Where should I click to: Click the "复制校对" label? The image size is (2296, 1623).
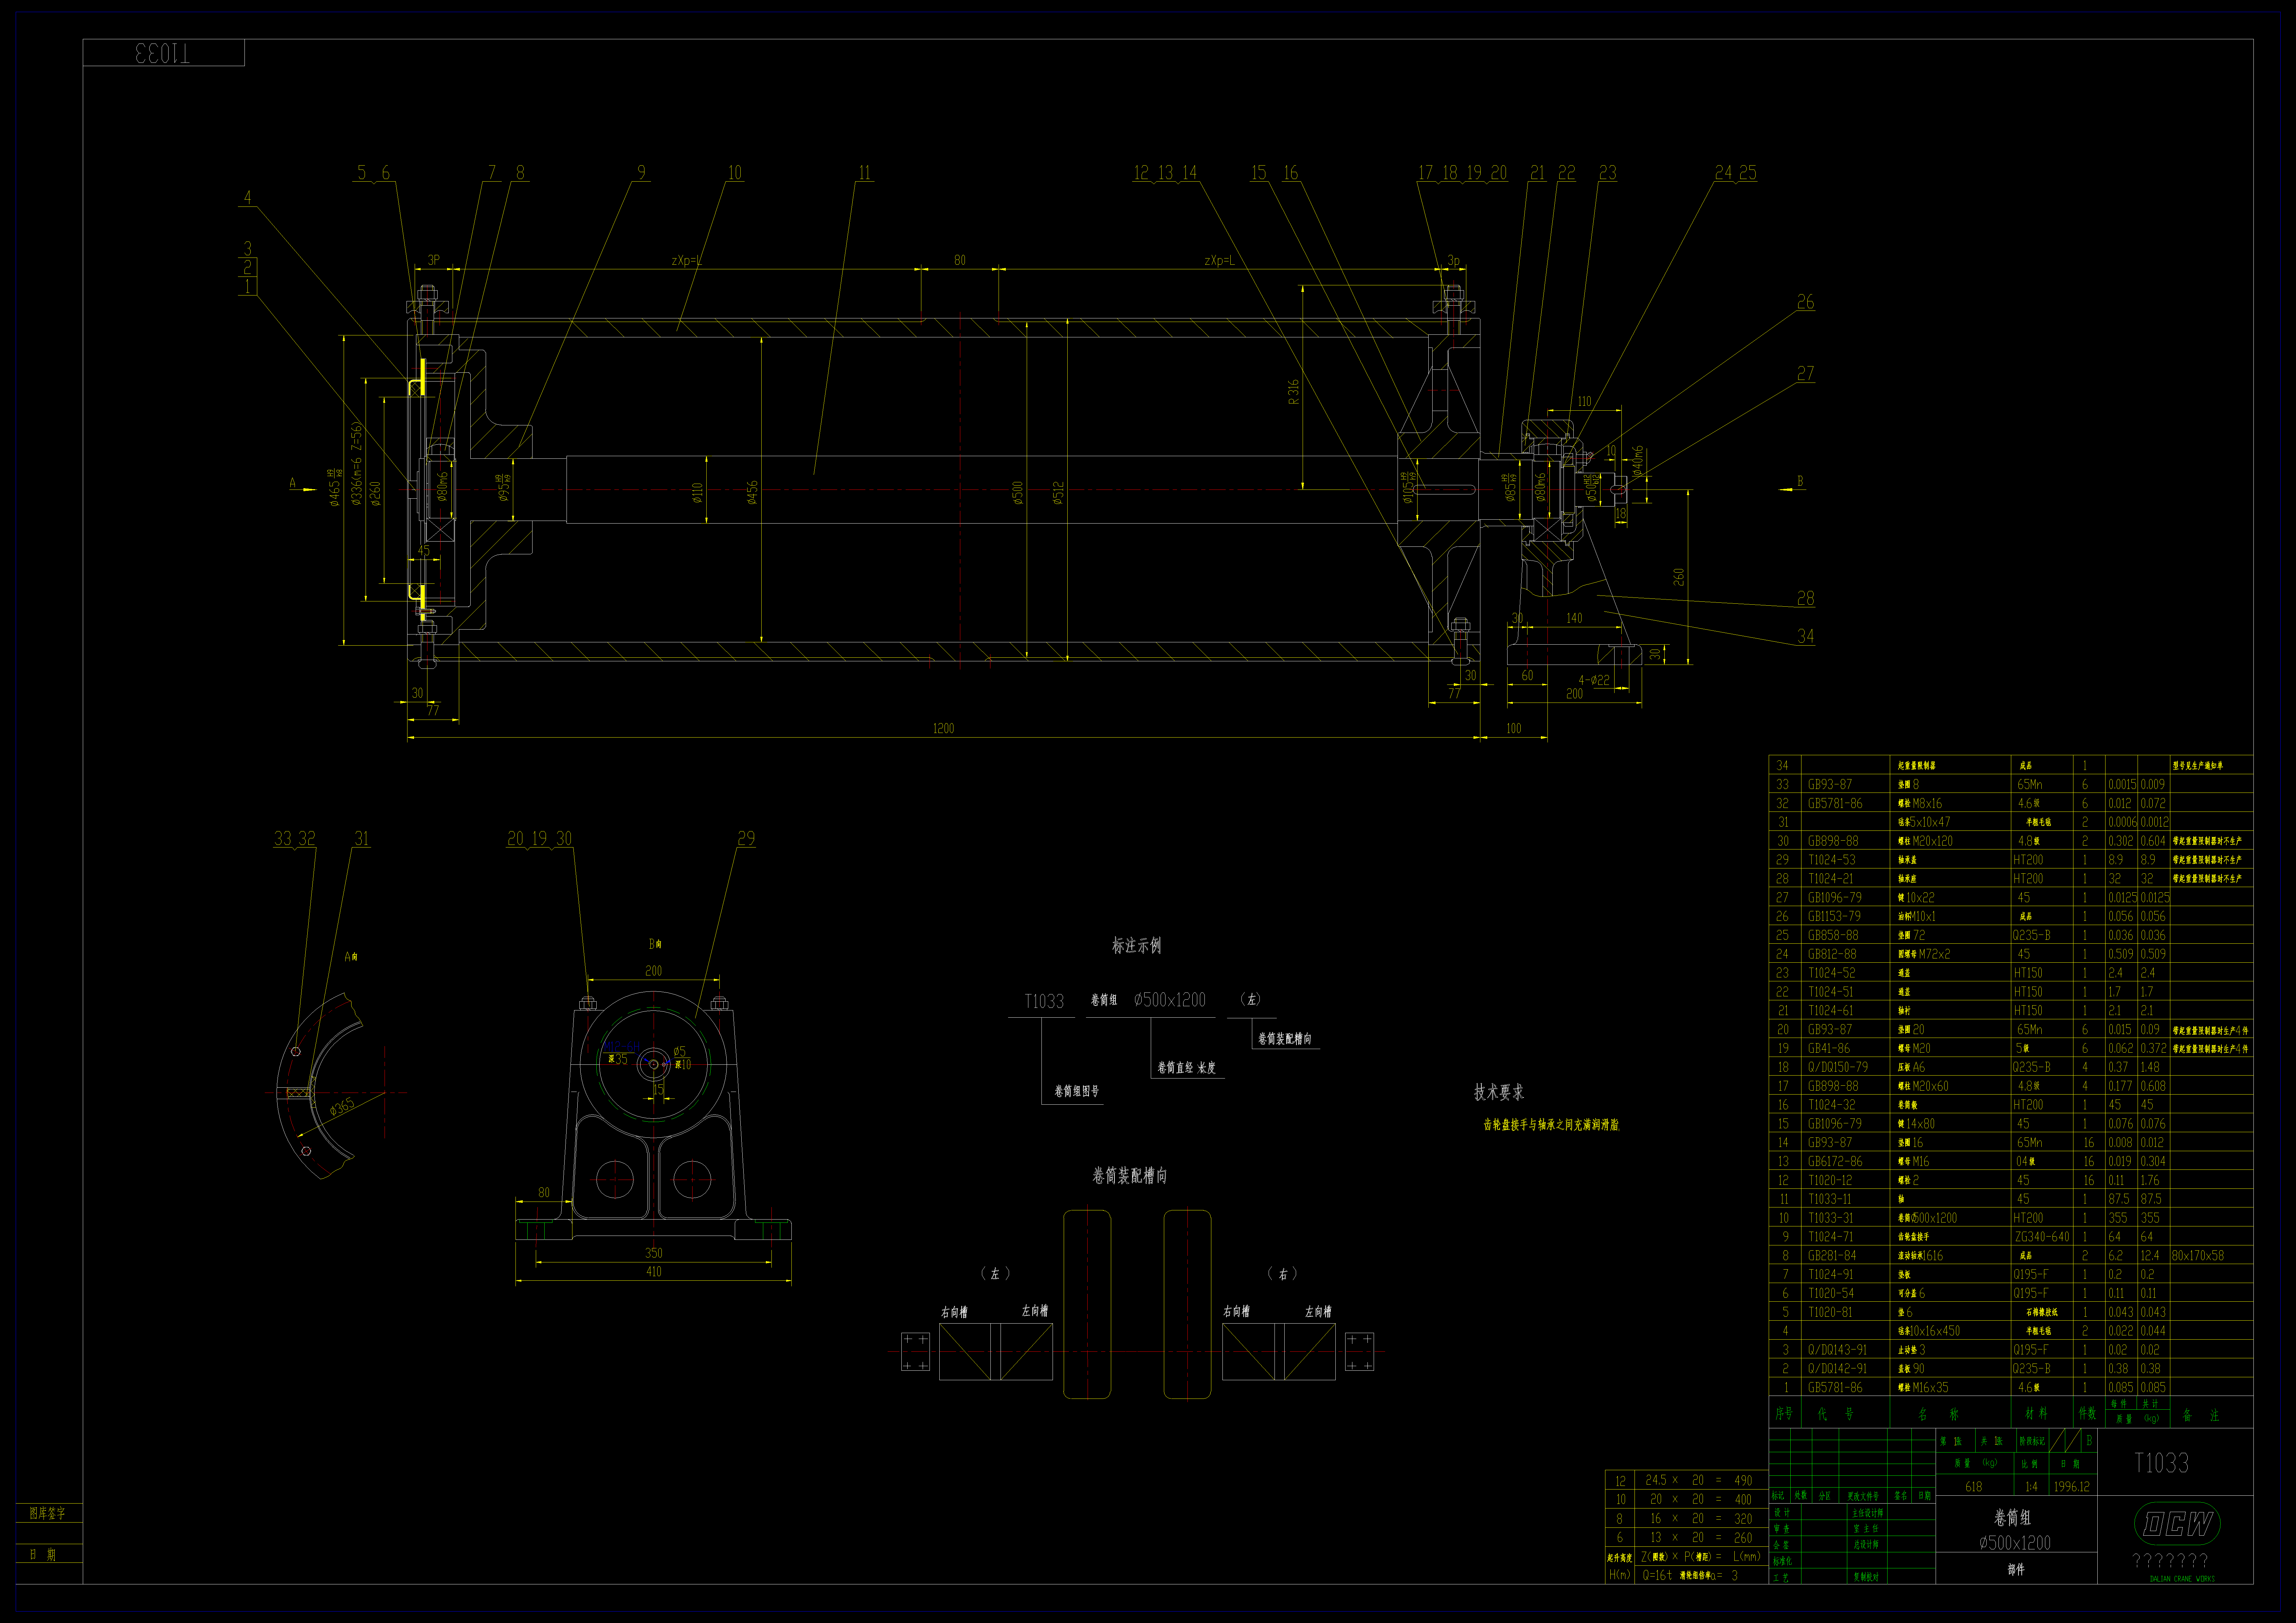pyautogui.click(x=1866, y=1577)
